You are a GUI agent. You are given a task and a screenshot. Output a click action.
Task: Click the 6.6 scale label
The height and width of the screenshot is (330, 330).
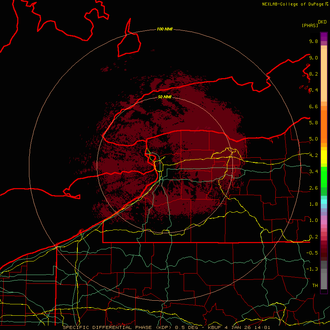coord(313,106)
